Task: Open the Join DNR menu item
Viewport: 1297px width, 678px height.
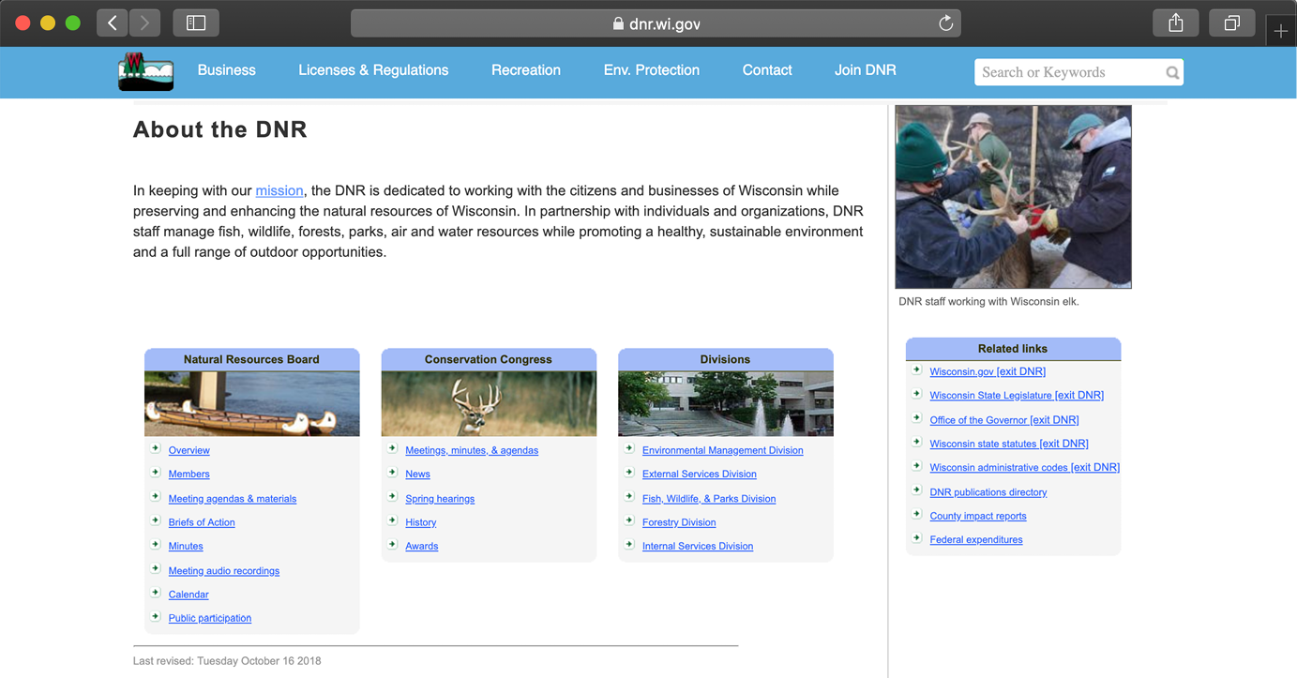Action: point(866,70)
